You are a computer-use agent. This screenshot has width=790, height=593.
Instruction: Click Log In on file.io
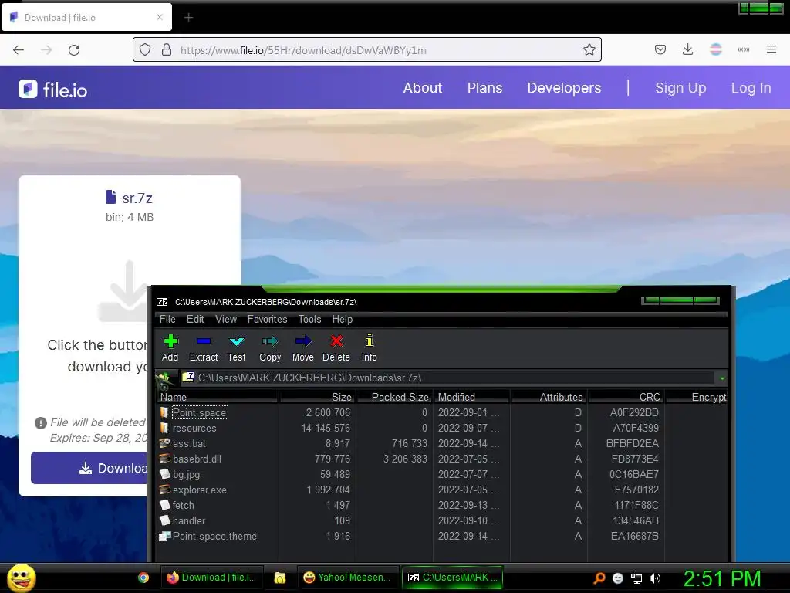[751, 88]
